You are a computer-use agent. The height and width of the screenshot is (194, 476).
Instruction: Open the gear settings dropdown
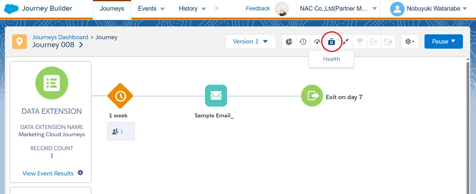tap(410, 42)
